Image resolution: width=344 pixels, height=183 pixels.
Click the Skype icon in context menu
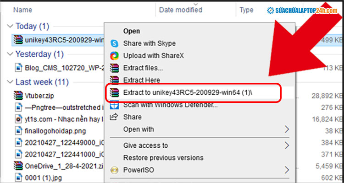pos(115,43)
